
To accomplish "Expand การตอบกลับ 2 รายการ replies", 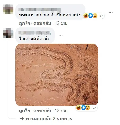I will coord(49,119).
